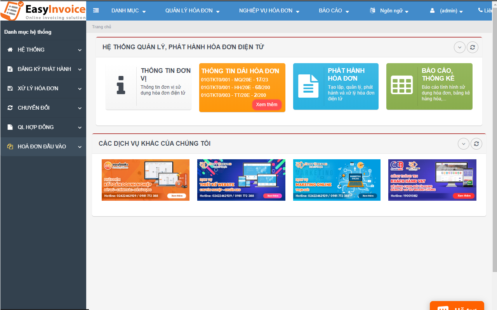Click the Trang chủ breadcrumb link

point(101,27)
